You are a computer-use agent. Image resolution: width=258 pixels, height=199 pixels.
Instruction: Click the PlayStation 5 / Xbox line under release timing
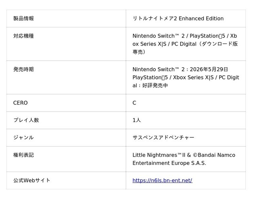[185, 77]
